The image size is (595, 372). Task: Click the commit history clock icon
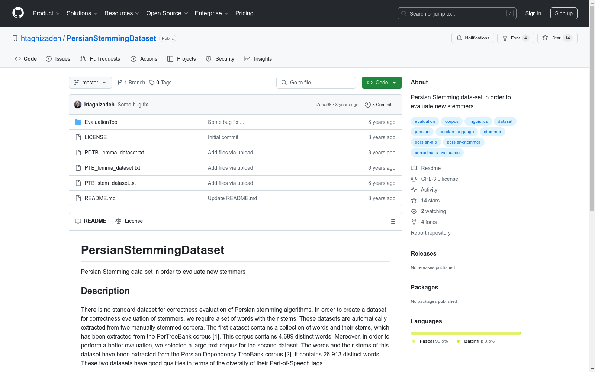pyautogui.click(x=368, y=105)
